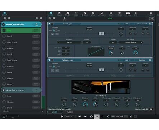Jump to the previous part in transport
The image size is (159, 130).
[x=80, y=116]
